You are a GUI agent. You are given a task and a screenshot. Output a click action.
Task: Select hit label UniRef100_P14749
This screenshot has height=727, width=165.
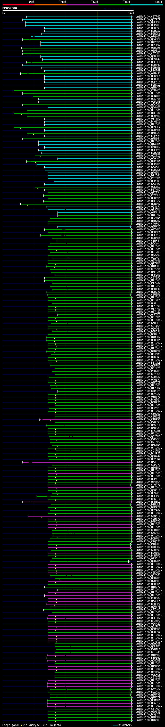pyautogui.click(x=148, y=71)
